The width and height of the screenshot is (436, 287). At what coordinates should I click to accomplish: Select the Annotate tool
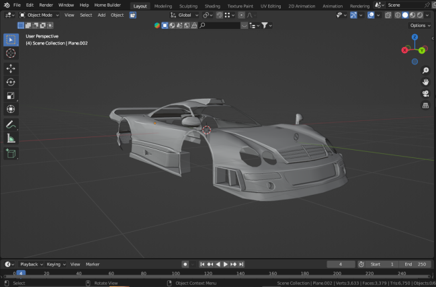pos(11,124)
